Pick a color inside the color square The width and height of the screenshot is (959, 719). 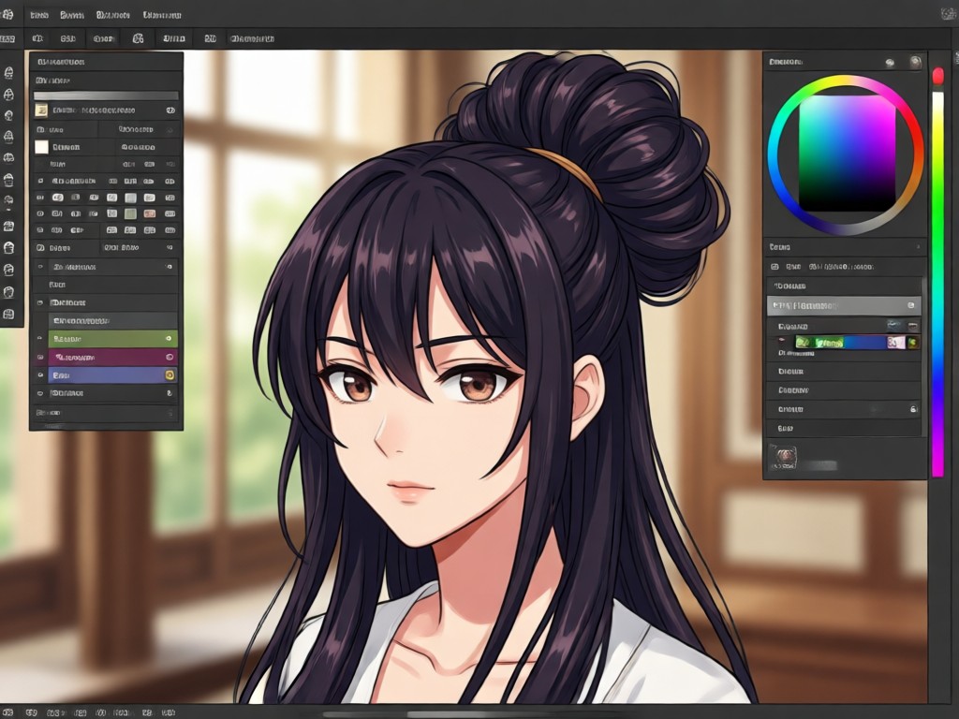coord(847,153)
